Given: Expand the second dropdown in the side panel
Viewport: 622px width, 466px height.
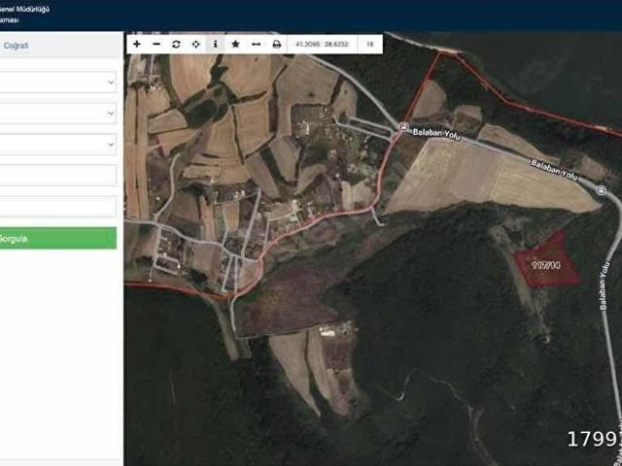Looking at the screenshot, I should click(57, 114).
